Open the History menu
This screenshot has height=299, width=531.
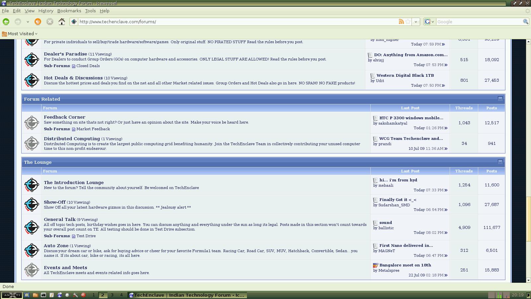tap(46, 11)
